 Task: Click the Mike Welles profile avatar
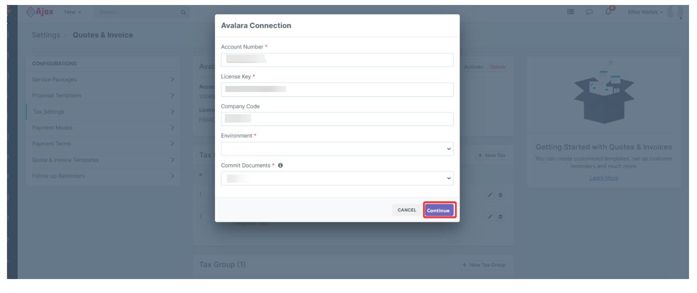pos(675,12)
